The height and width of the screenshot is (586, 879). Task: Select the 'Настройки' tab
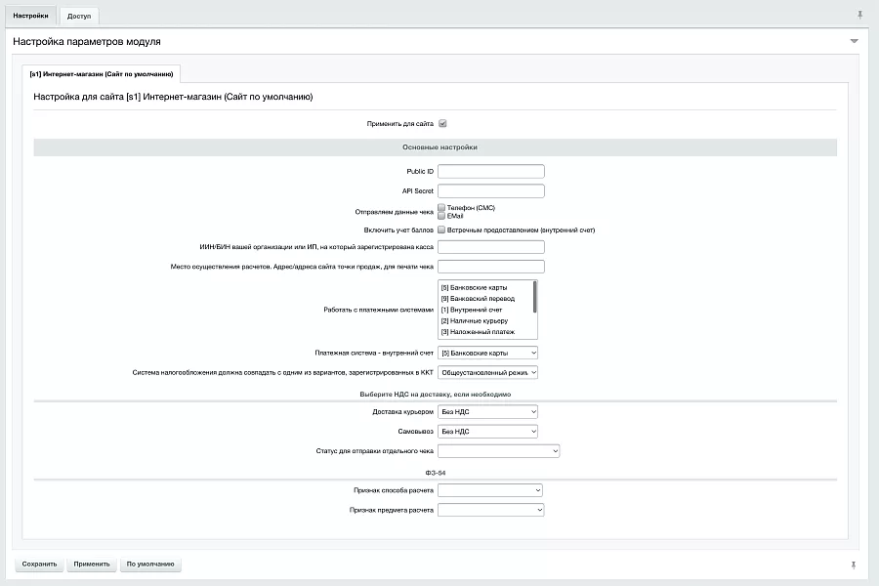click(31, 16)
